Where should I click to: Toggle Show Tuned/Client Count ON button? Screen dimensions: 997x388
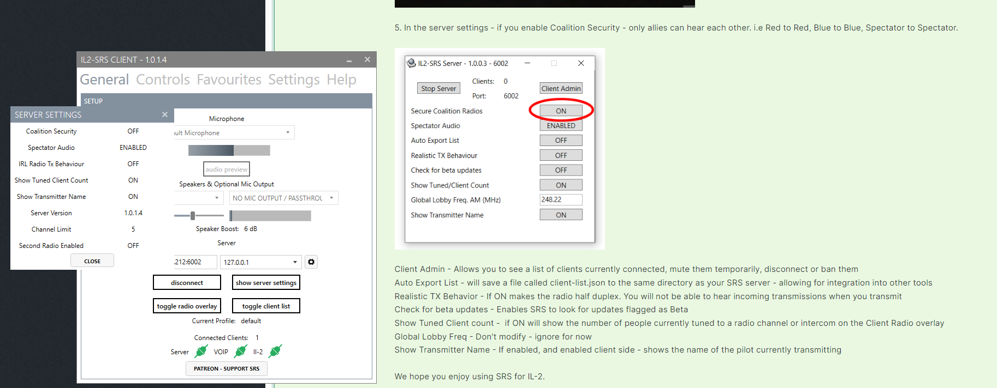coord(561,185)
